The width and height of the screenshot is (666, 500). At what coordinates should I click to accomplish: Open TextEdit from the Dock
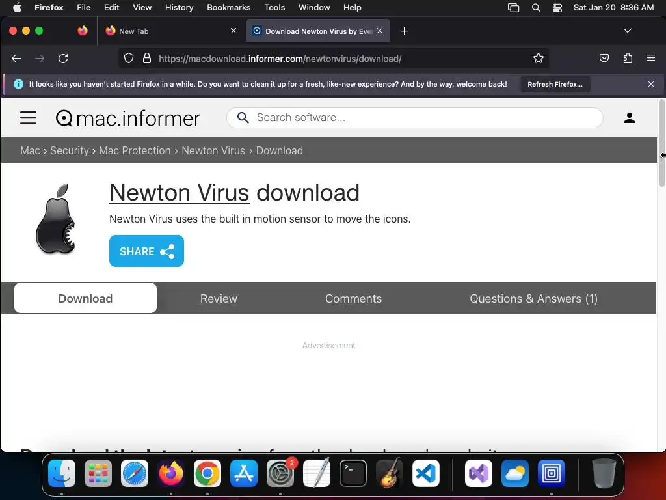tap(317, 473)
